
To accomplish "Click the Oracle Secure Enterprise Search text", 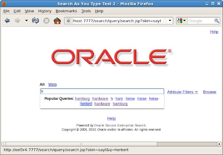I will pyautogui.click(x=120, y=125).
